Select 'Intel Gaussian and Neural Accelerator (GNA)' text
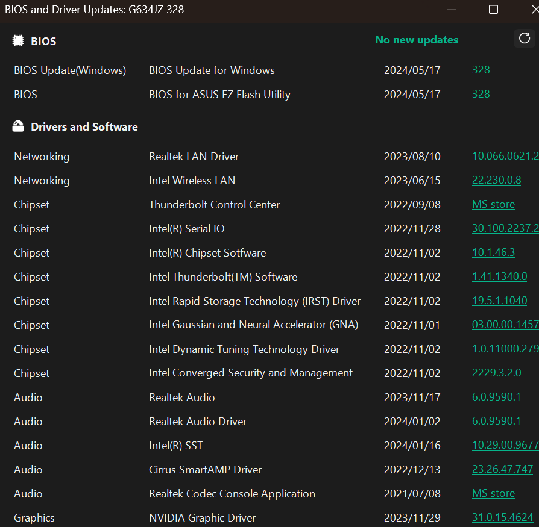 pos(253,325)
